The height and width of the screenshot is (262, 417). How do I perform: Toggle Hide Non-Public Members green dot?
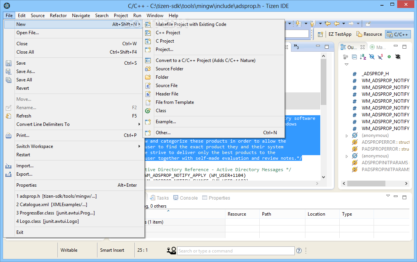(389, 57)
